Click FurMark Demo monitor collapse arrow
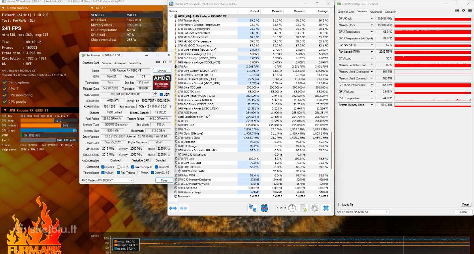 [4, 7]
